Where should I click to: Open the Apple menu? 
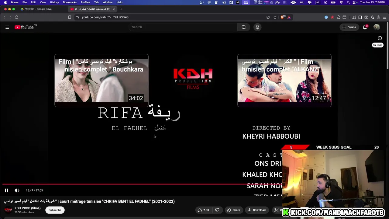click(x=5, y=2)
